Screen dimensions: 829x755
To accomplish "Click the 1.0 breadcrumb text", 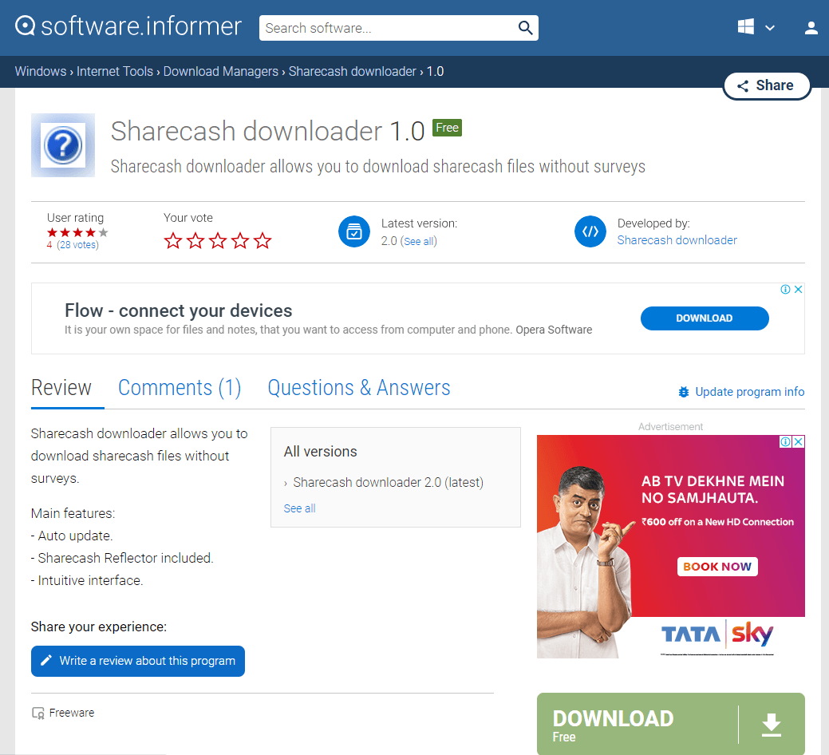I will (x=435, y=71).
